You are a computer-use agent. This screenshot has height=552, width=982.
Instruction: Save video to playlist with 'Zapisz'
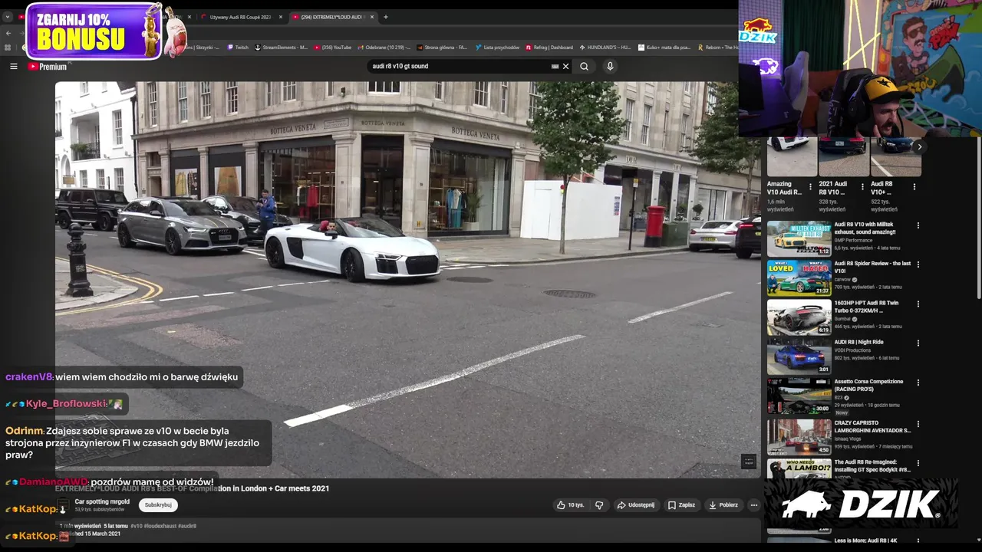681,505
